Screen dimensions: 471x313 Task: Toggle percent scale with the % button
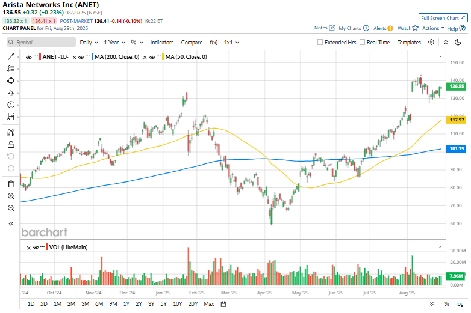coord(447,304)
